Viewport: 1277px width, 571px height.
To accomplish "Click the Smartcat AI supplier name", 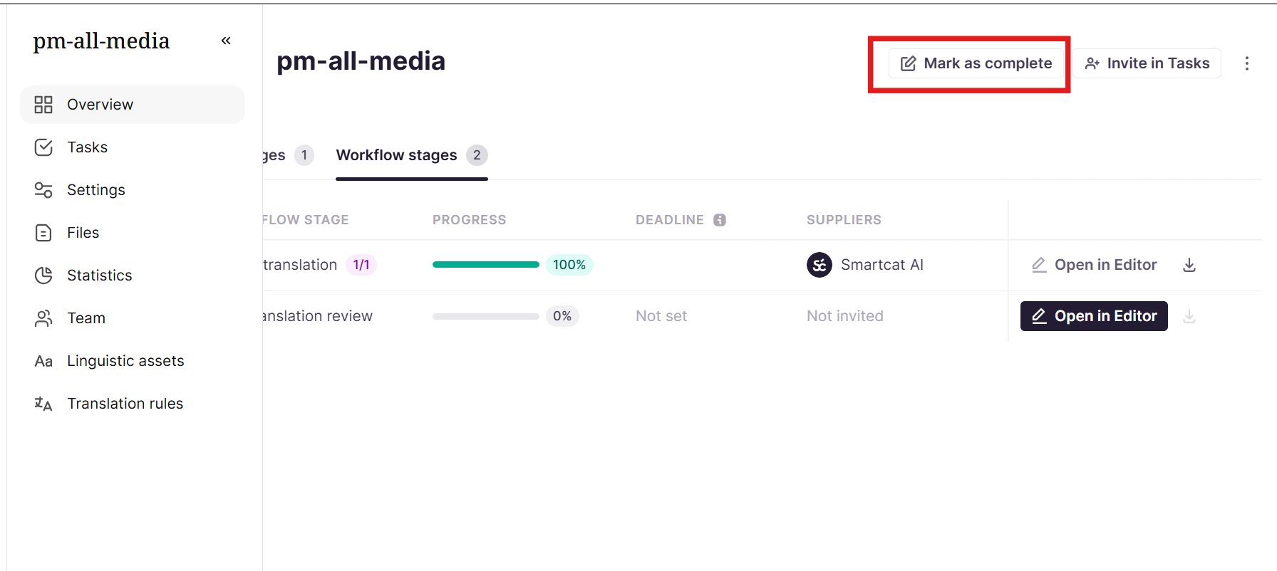I will pos(882,265).
